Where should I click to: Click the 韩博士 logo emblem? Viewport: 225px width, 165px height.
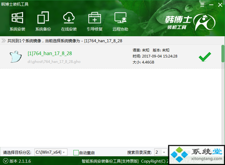click(204, 22)
